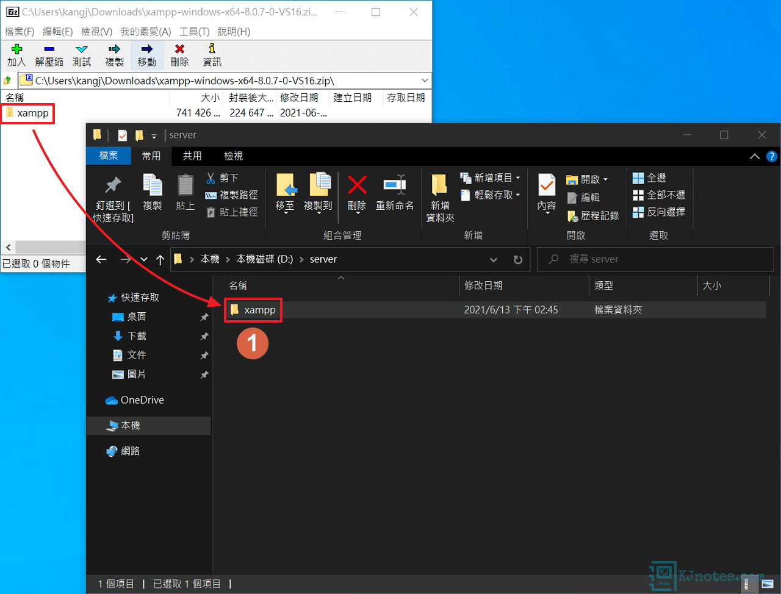Image resolution: width=781 pixels, height=594 pixels.
Task: Click 全部不選 (Select none) in ribbon
Action: pyautogui.click(x=659, y=195)
